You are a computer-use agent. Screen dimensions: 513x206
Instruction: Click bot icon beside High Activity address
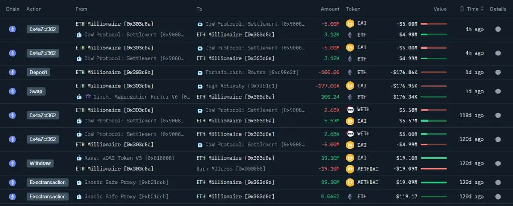tap(200, 86)
